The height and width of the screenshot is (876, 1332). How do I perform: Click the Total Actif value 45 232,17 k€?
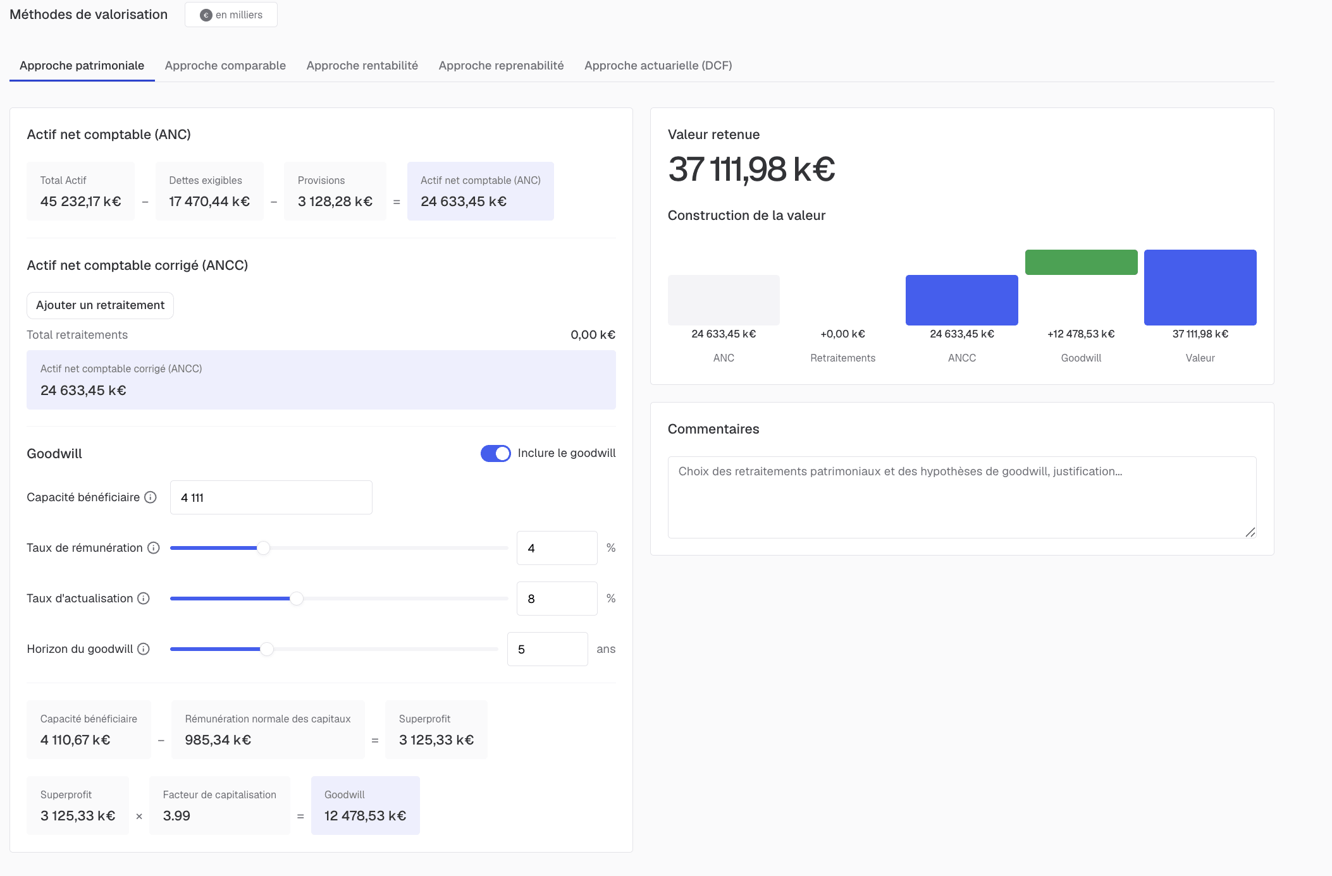(80, 202)
